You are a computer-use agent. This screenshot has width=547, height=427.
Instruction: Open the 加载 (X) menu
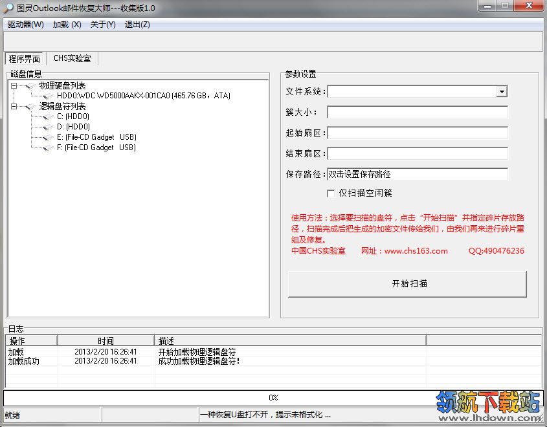(67, 25)
